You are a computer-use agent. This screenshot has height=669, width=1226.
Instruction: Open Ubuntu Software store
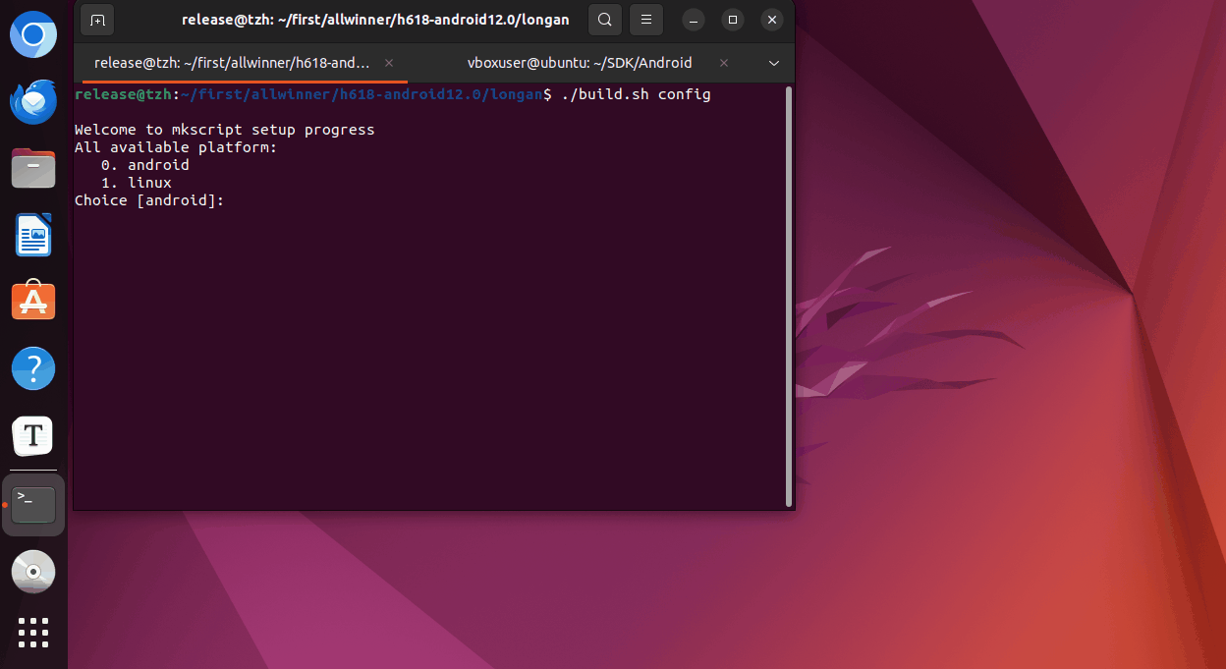point(33,302)
